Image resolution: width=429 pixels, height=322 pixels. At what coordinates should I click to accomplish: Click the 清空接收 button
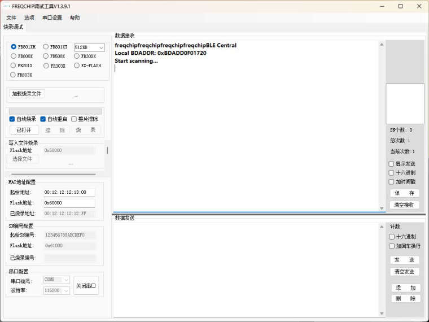[x=404, y=205]
